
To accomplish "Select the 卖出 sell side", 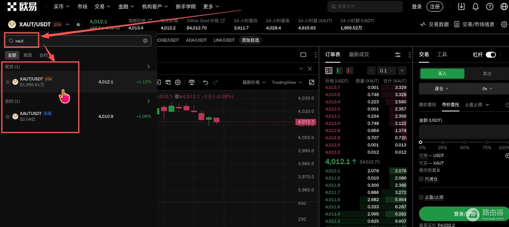I will (487, 74).
